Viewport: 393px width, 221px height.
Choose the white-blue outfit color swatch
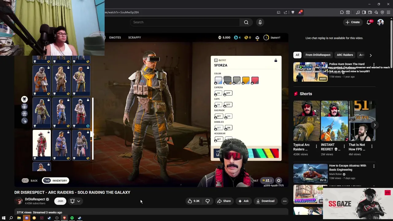coord(218,80)
